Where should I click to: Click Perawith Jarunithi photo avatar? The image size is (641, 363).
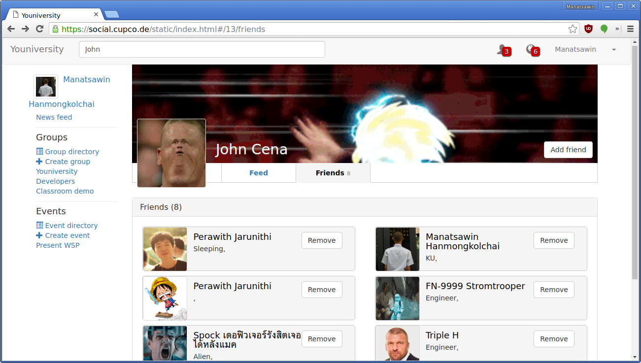[165, 249]
